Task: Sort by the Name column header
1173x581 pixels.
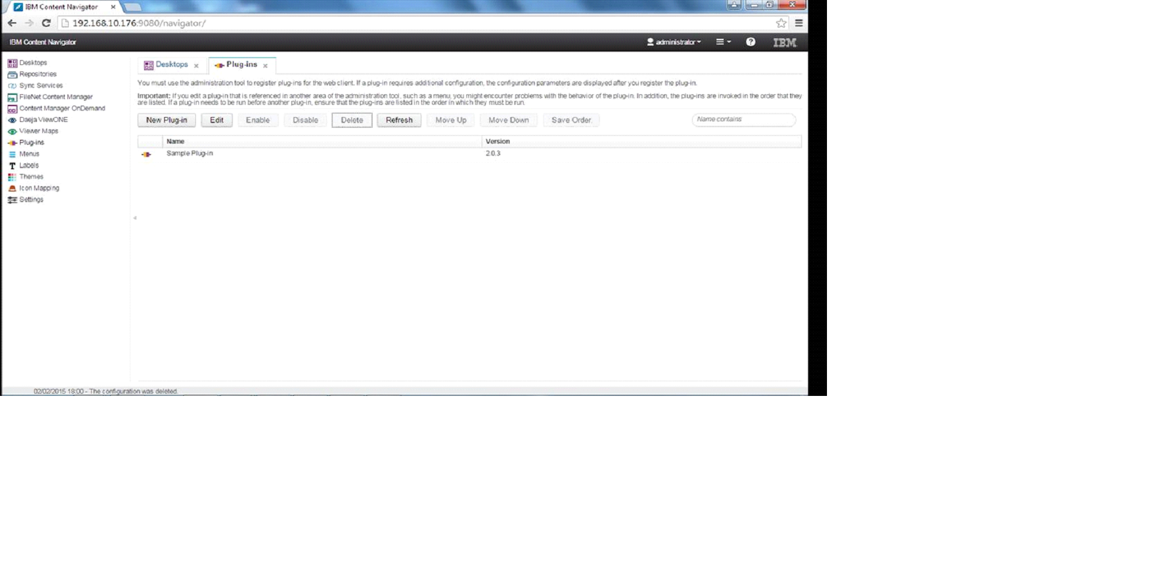Action: 322,142
